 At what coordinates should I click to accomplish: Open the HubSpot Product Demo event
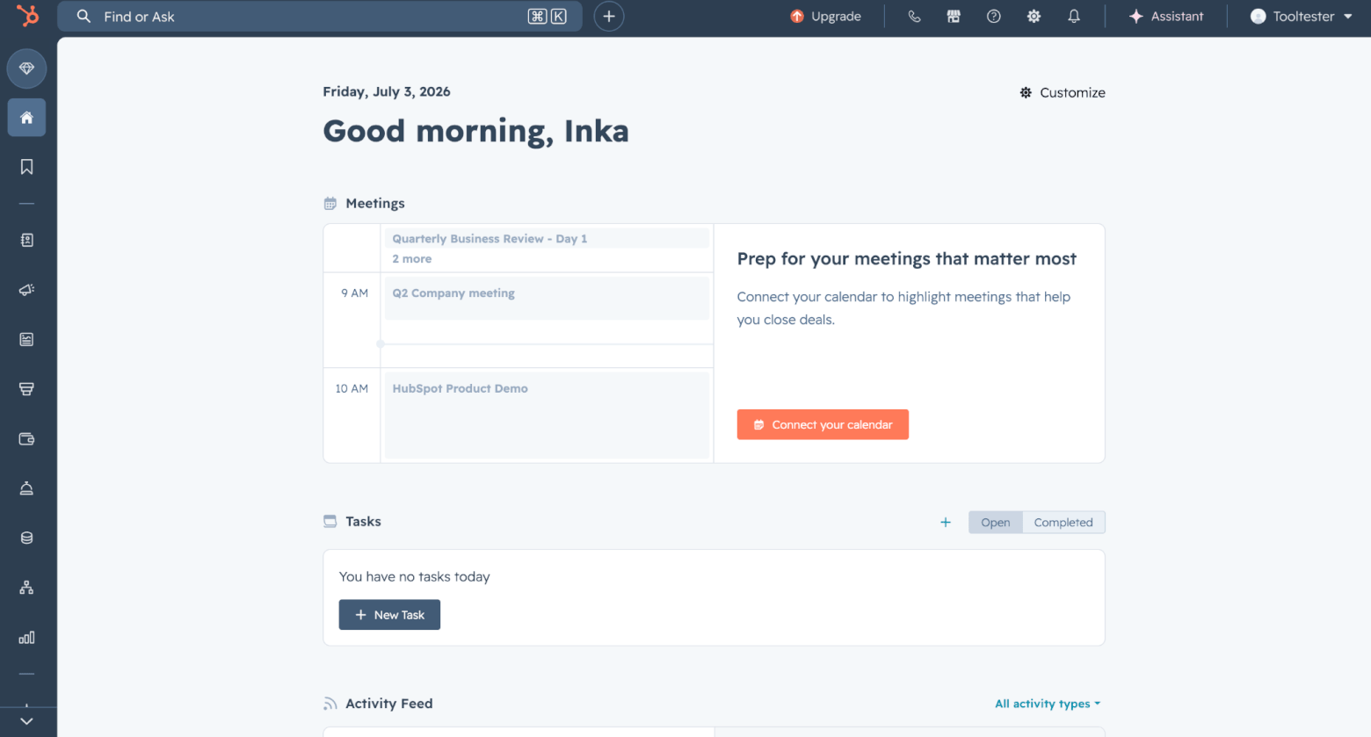[547, 415]
